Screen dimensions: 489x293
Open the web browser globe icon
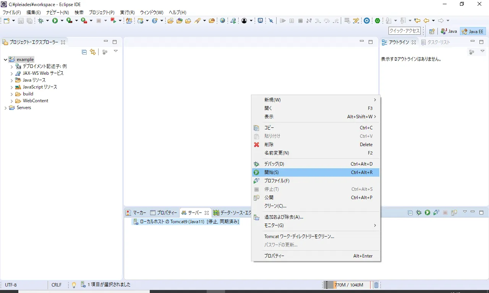pos(223,21)
